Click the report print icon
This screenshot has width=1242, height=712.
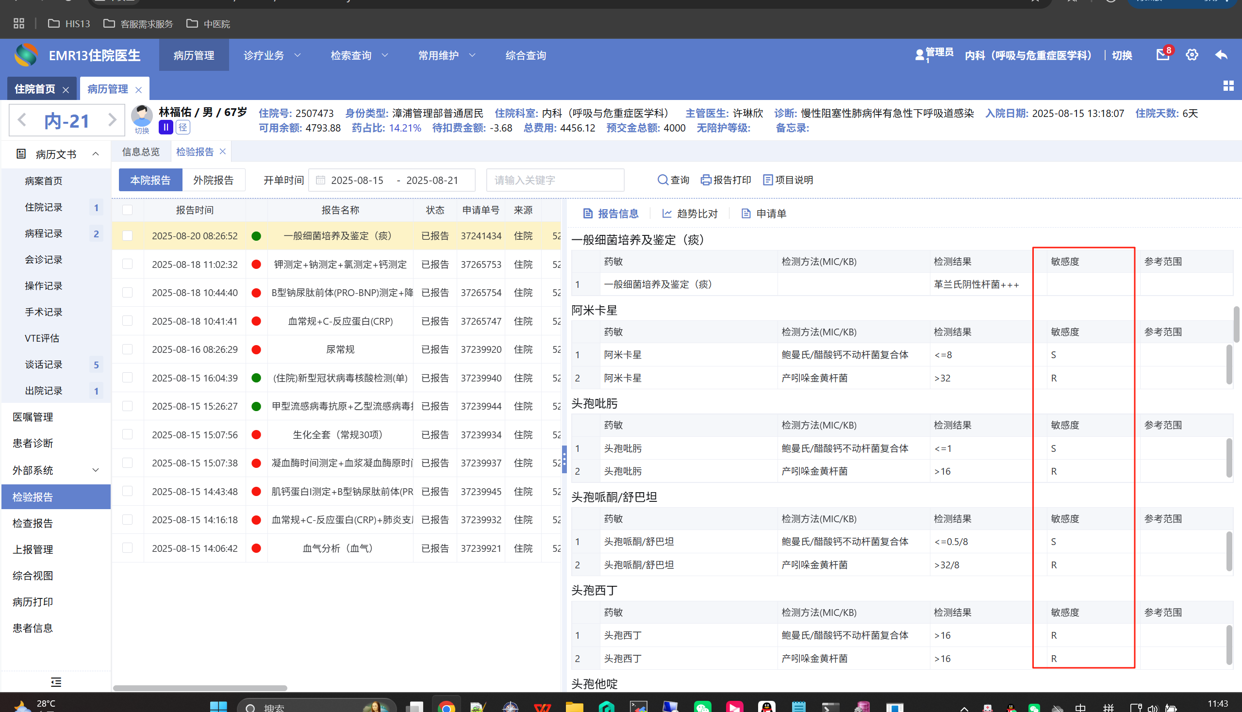coord(706,180)
